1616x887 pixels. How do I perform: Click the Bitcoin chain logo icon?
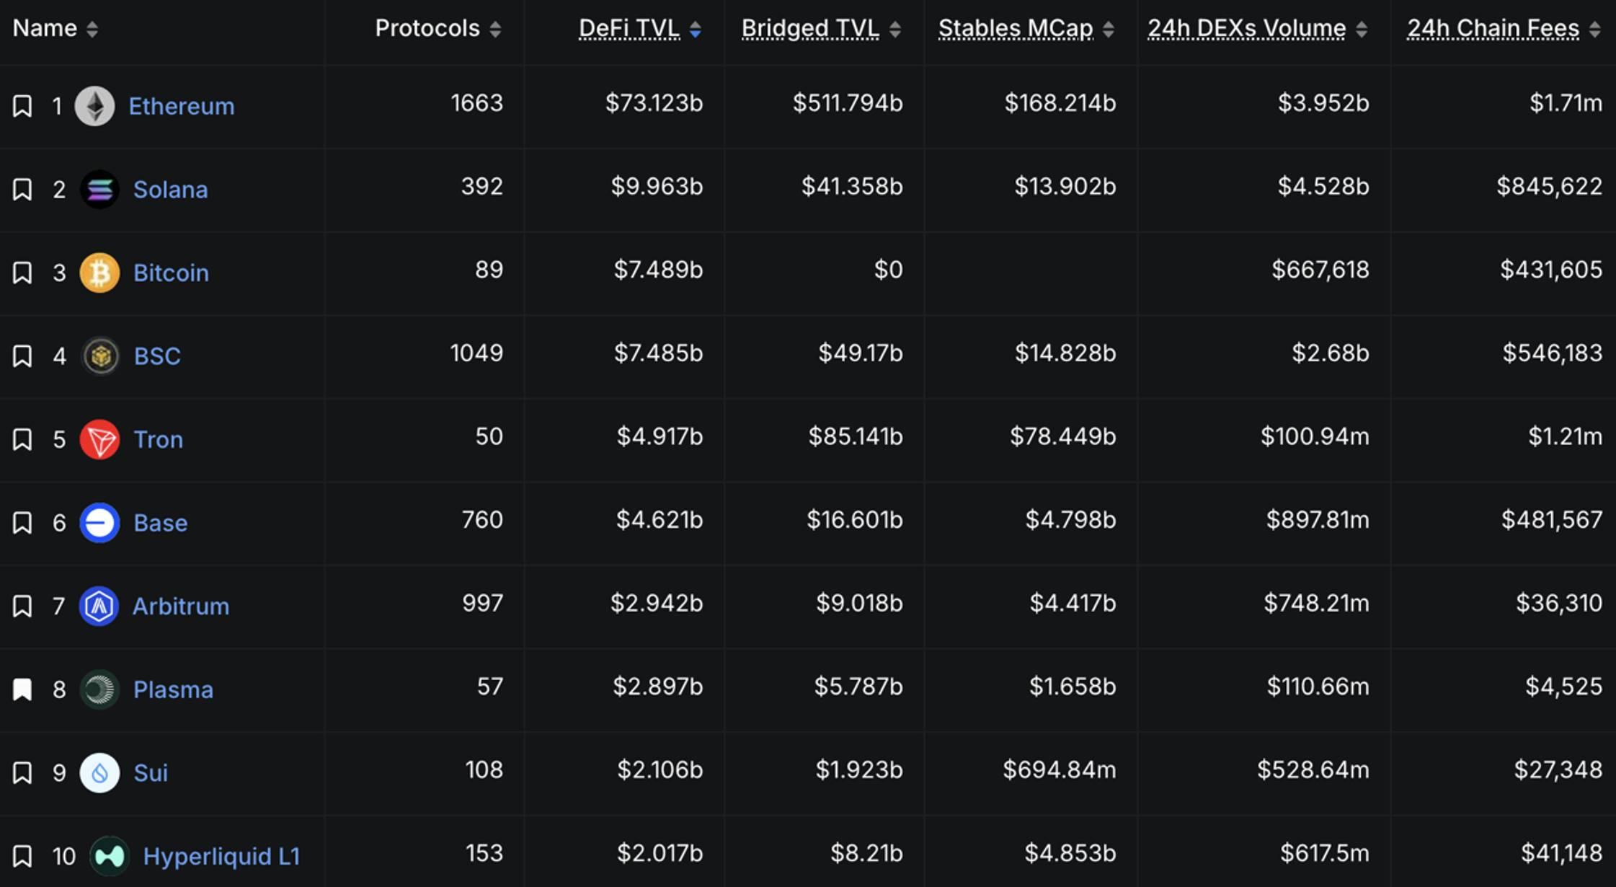click(x=99, y=273)
